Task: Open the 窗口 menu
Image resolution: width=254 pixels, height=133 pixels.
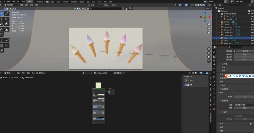Action: (19, 1)
